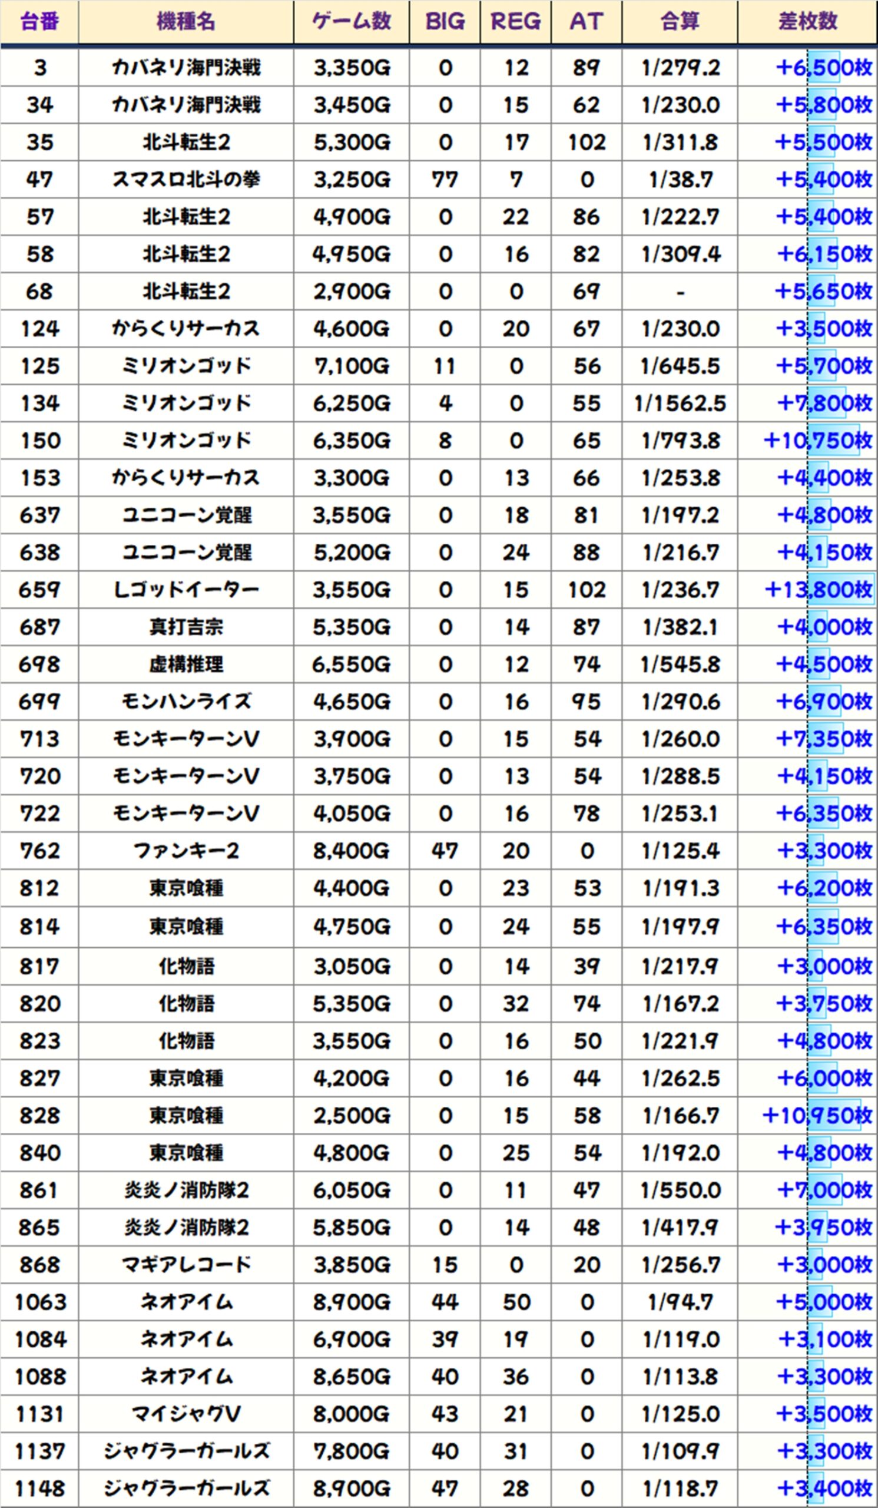Viewport: 878px width, 1508px height.
Task: Sort by the ゲーム数 column header
Action: (x=351, y=22)
